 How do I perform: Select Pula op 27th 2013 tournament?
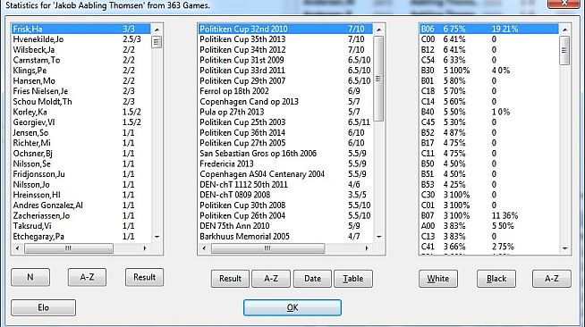pyautogui.click(x=285, y=112)
